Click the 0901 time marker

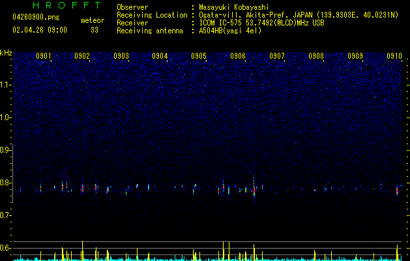click(44, 56)
